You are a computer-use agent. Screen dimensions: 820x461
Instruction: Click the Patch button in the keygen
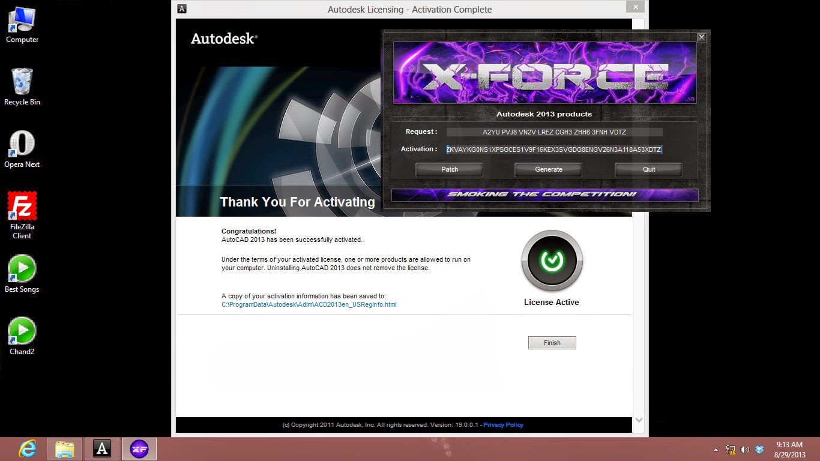448,169
